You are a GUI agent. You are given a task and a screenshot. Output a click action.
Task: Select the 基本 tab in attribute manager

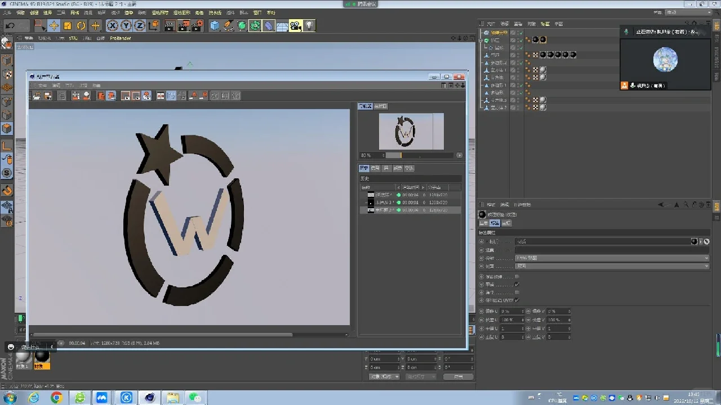pyautogui.click(x=484, y=223)
